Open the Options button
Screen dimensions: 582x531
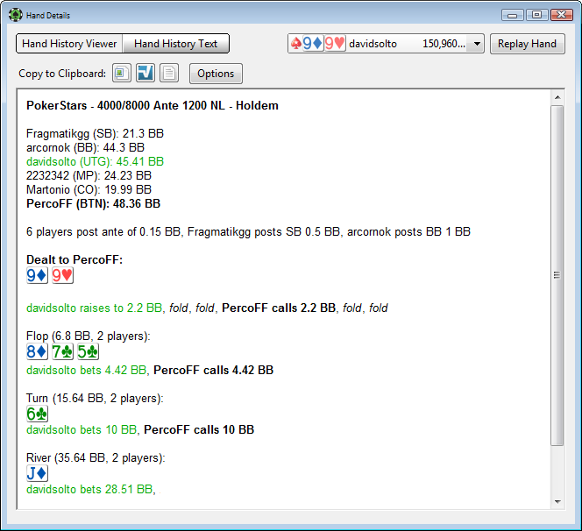[216, 74]
